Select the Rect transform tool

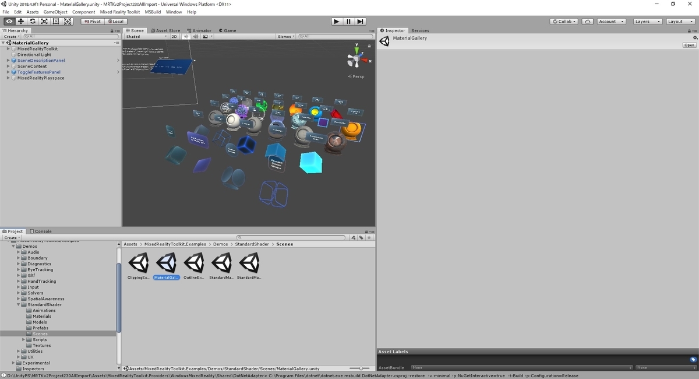pyautogui.click(x=56, y=21)
